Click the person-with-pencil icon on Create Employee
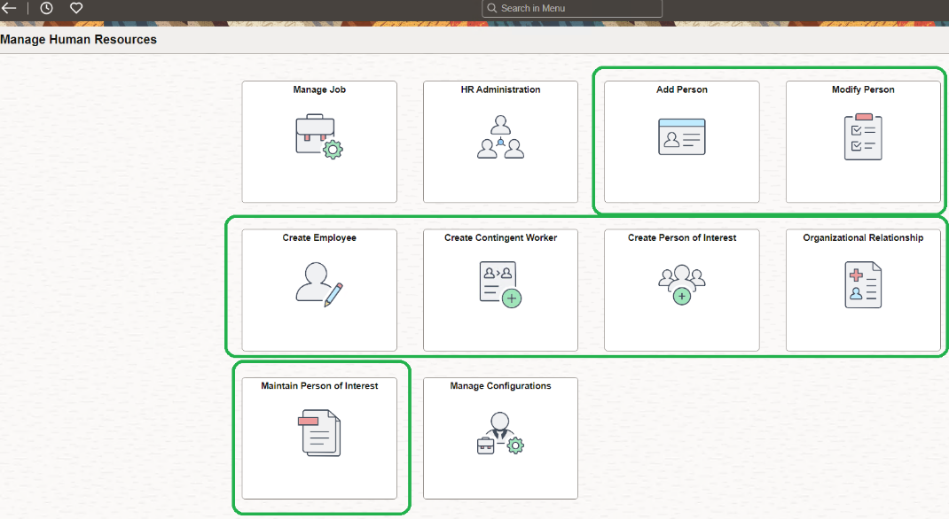 click(319, 284)
